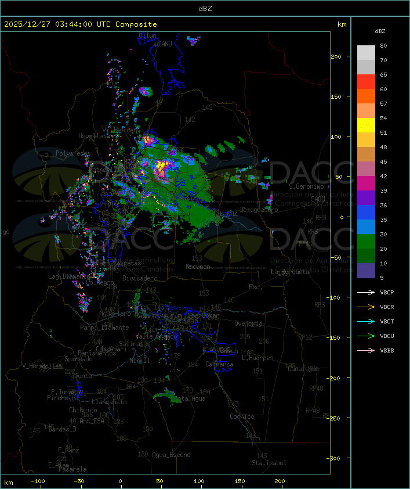Click the VBCU legend label

[387, 336]
